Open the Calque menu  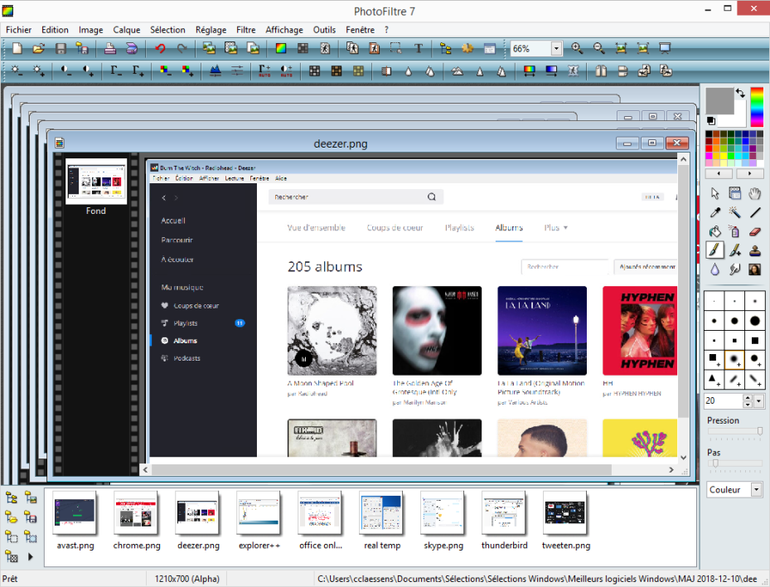(127, 30)
